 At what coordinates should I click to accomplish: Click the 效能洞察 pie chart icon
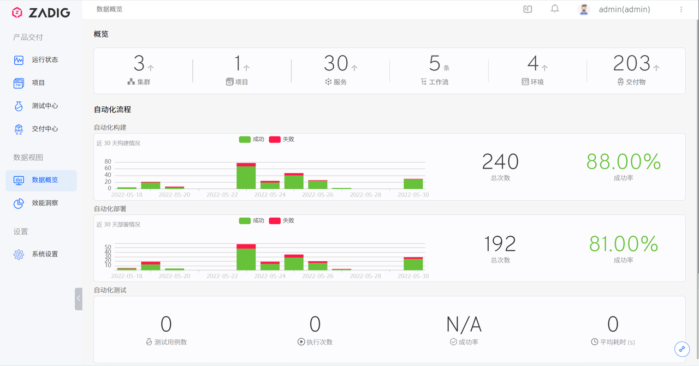[x=19, y=203]
